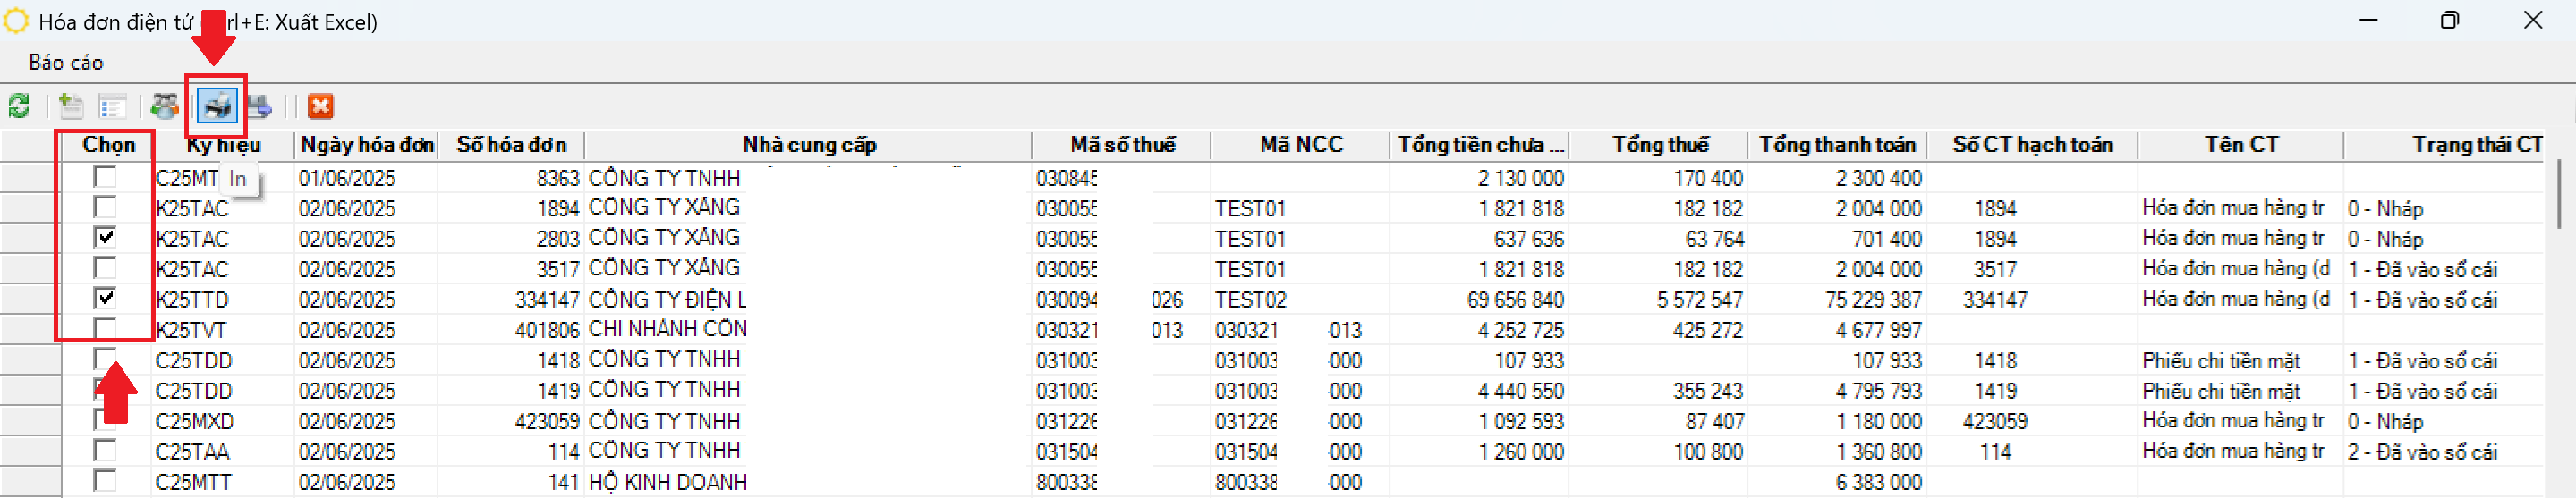Viewport: 2576px width, 498px height.
Task: Click the printer (In) icon
Action: [x=217, y=106]
